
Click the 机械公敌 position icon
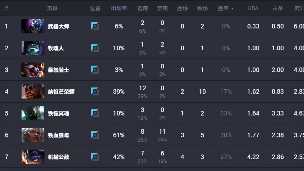(95, 157)
